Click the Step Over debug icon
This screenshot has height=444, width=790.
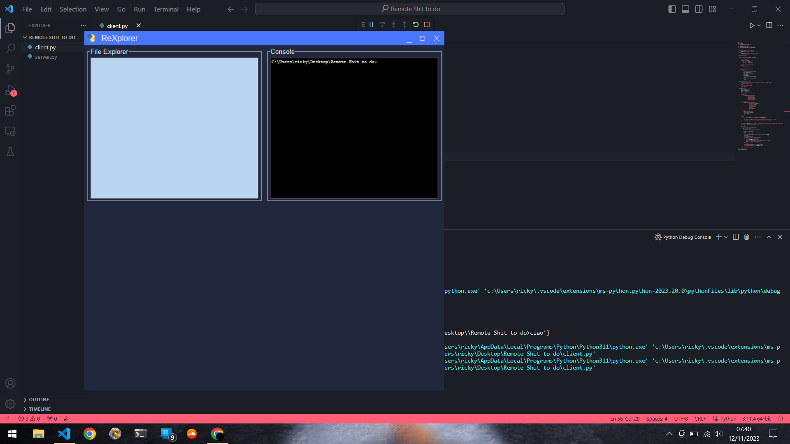(382, 24)
